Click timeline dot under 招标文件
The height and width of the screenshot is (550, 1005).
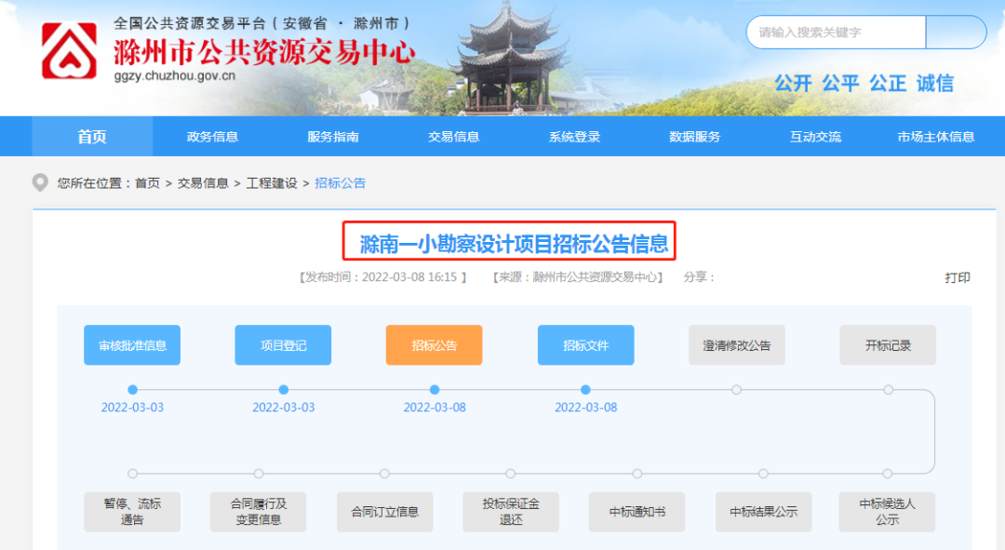pos(585,390)
